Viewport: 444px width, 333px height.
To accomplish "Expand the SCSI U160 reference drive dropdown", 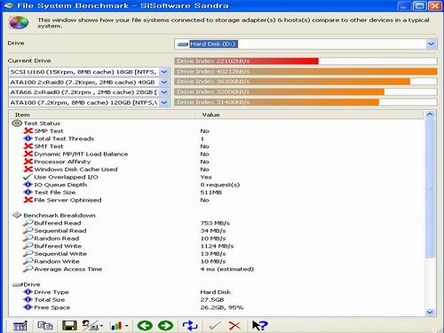I will (x=164, y=72).
